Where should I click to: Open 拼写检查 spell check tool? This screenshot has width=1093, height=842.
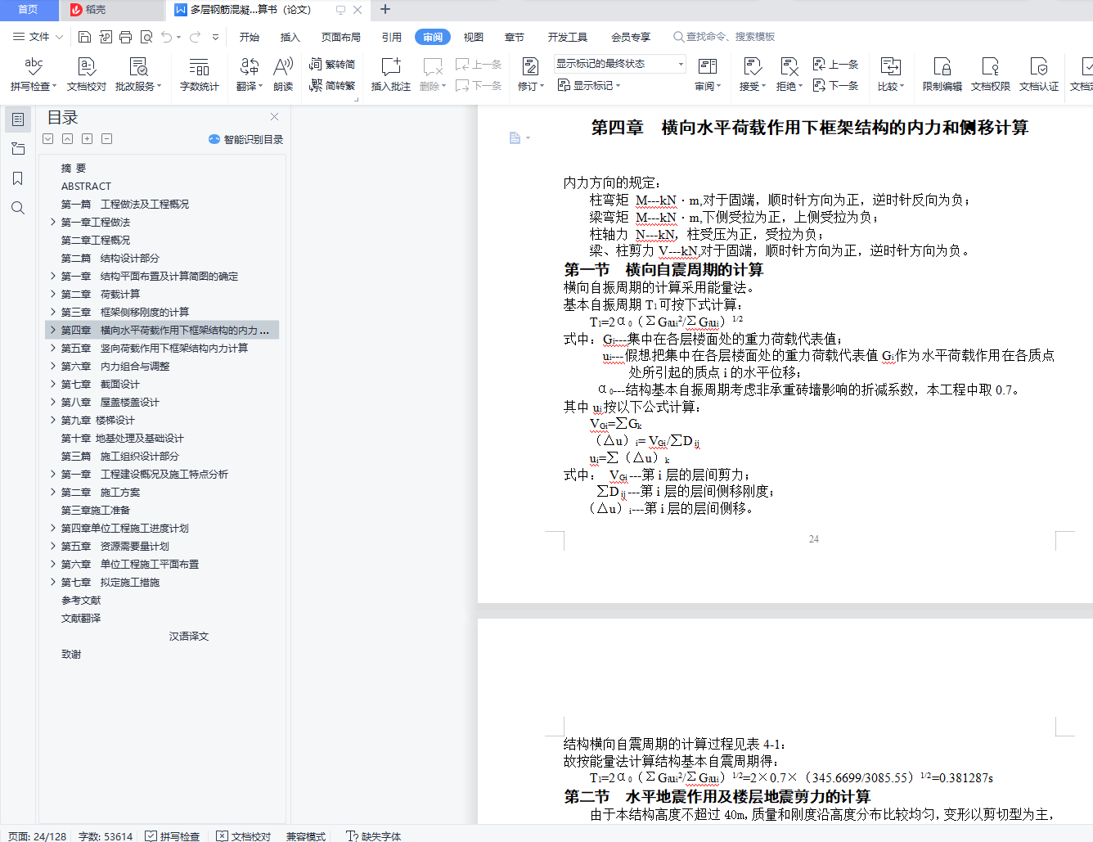coord(34,74)
